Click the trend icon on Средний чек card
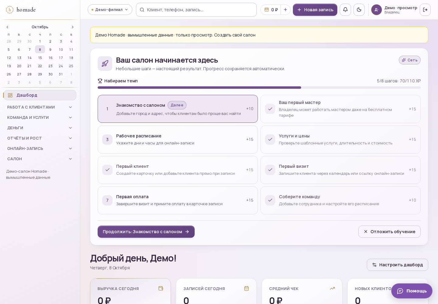Image resolution: width=438 pixels, height=304 pixels. 332,288
